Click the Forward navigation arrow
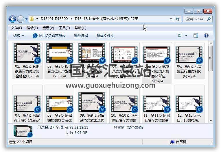 [x=21, y=19]
